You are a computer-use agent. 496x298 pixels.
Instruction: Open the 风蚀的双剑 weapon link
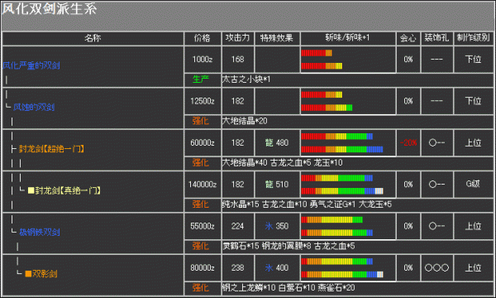tap(34, 107)
